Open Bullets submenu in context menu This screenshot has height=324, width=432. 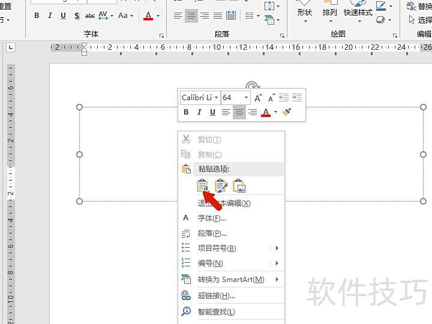tap(231, 248)
